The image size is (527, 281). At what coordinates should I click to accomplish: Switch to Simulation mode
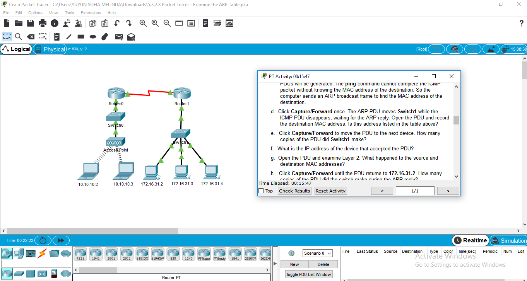pyautogui.click(x=510, y=240)
